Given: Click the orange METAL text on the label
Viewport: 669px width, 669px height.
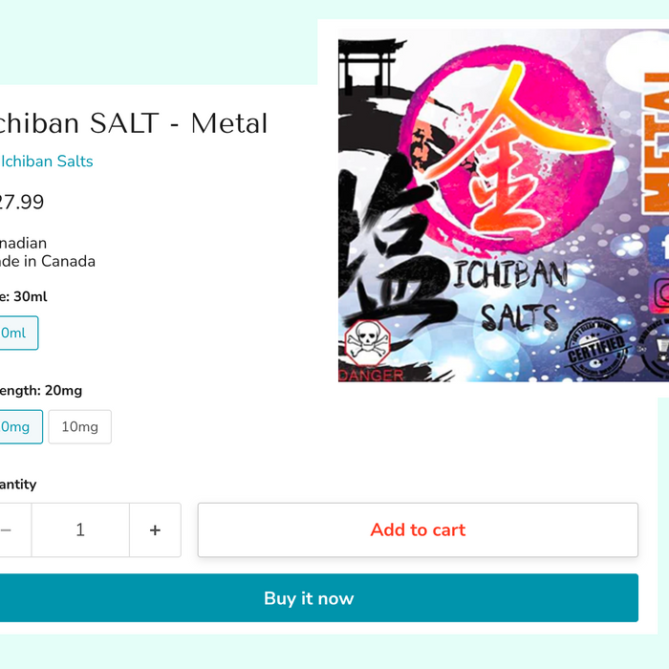Looking at the screenshot, I should point(657,143).
